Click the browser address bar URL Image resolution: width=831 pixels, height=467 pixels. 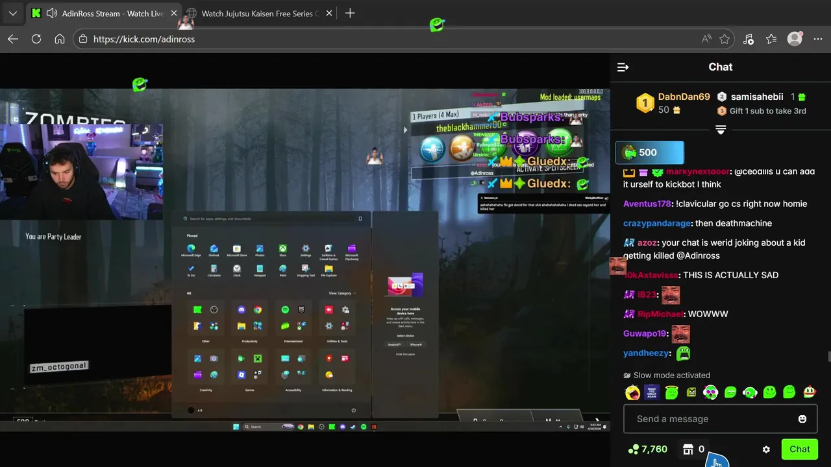pyautogui.click(x=144, y=39)
